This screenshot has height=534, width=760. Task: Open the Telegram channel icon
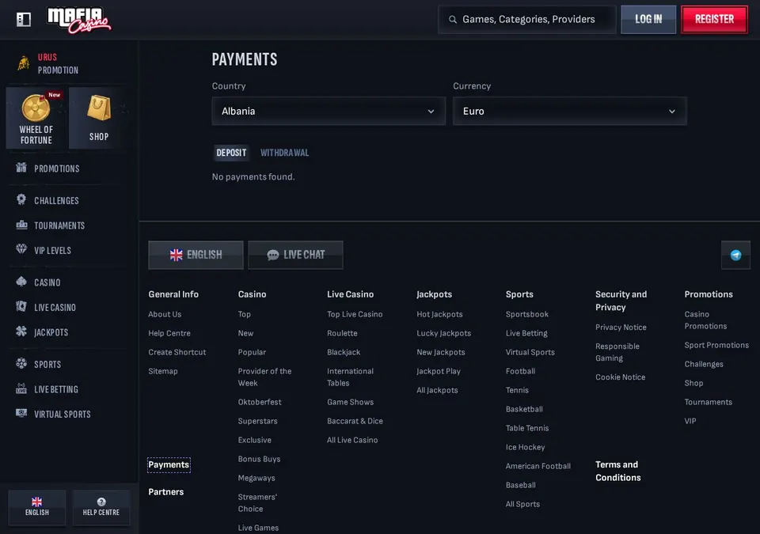pyautogui.click(x=735, y=255)
